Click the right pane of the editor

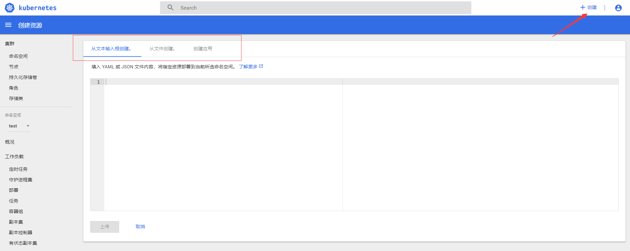coord(480,145)
